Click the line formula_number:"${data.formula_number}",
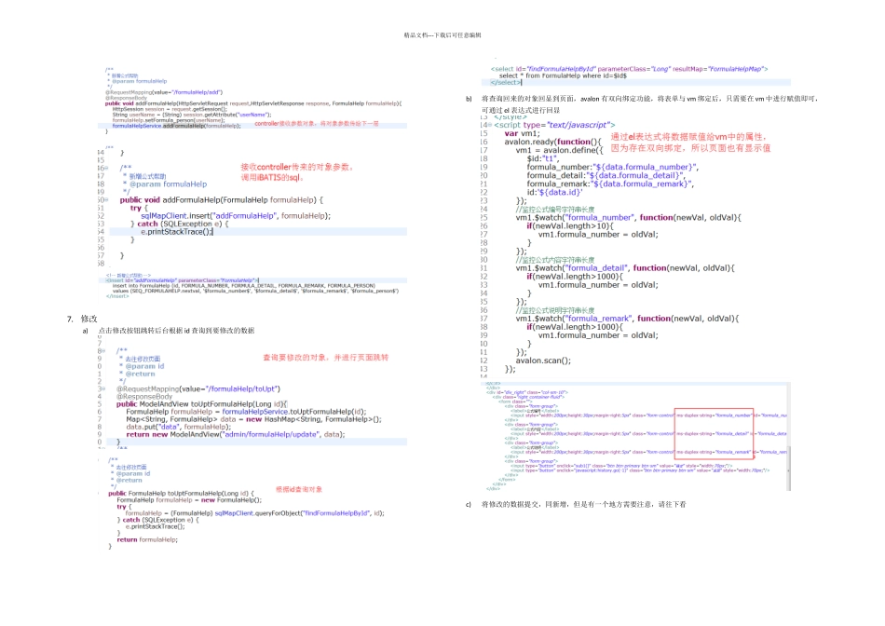 pyautogui.click(x=612, y=167)
